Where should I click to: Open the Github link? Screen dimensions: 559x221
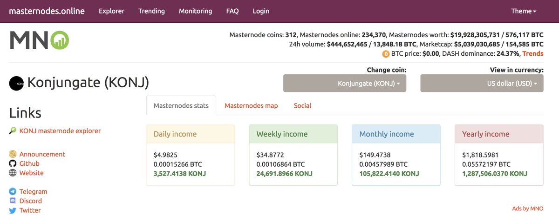click(29, 163)
